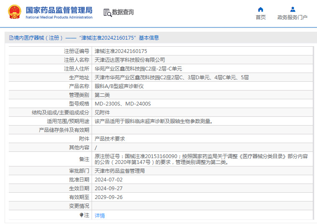Click the 附件 label
The width and height of the screenshot is (317, 224).
[84, 139]
